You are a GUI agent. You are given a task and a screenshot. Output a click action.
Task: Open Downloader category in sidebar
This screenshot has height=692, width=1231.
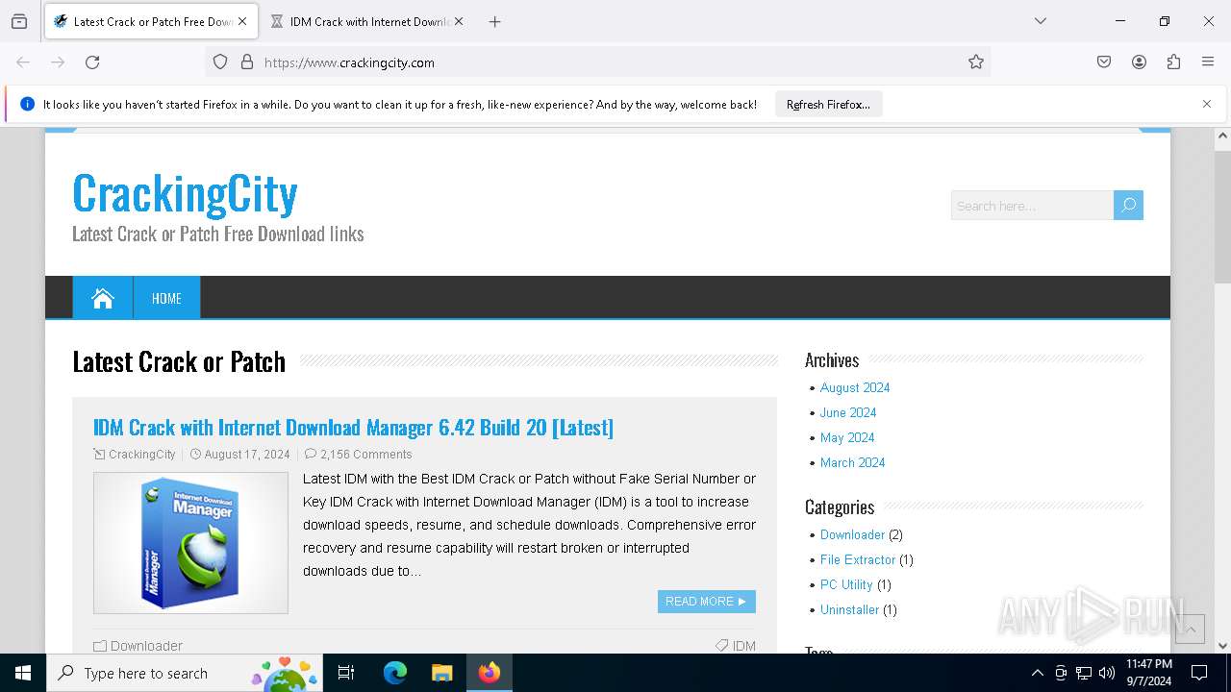(852, 534)
